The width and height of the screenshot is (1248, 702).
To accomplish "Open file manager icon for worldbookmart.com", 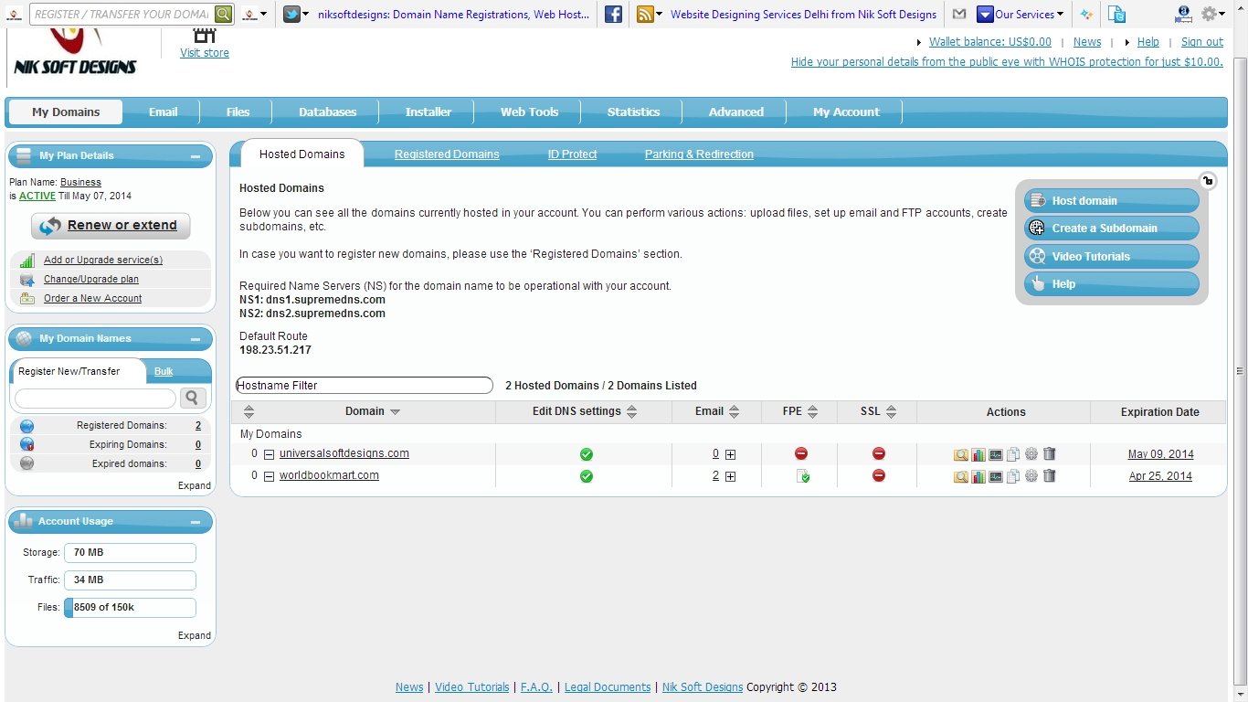I will point(961,476).
